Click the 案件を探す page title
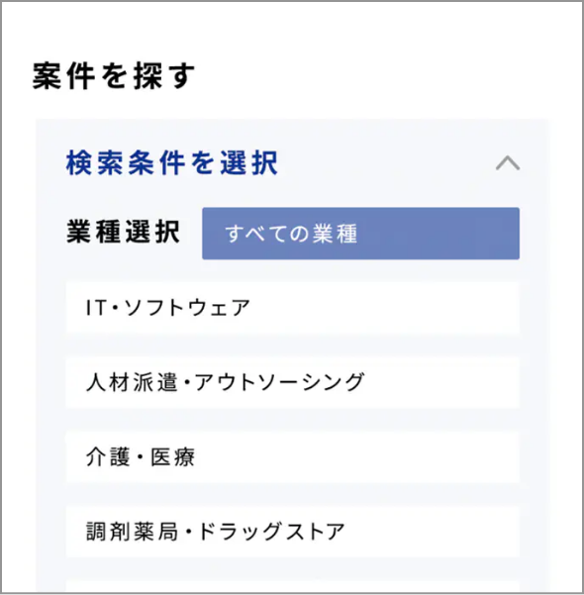 point(114,76)
